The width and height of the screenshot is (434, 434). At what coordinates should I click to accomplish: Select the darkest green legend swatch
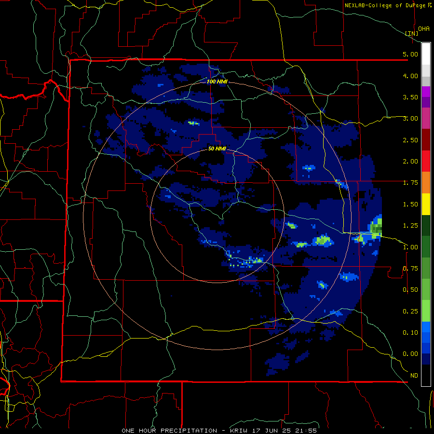426,225
